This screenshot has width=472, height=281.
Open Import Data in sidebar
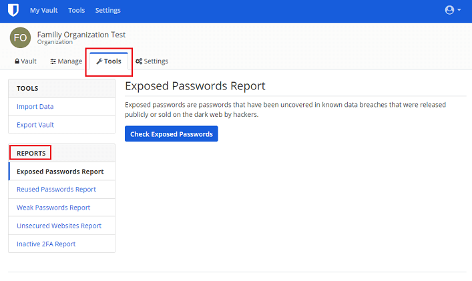(35, 106)
